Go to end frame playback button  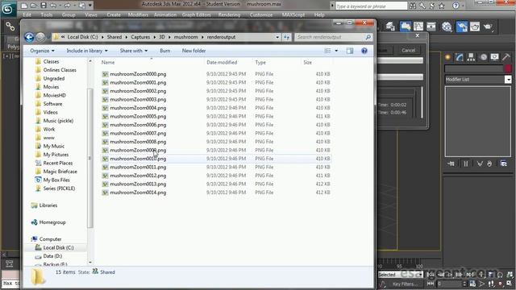point(469,274)
